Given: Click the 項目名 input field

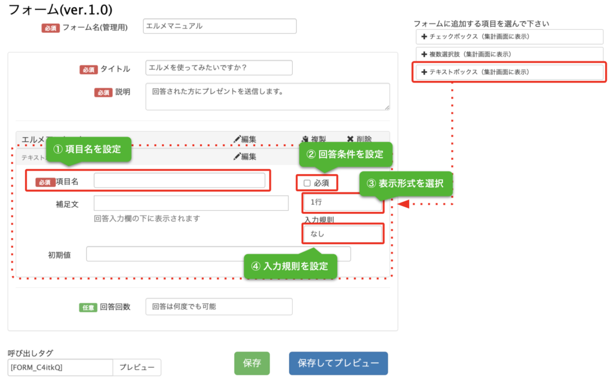Looking at the screenshot, I should coord(179,180).
